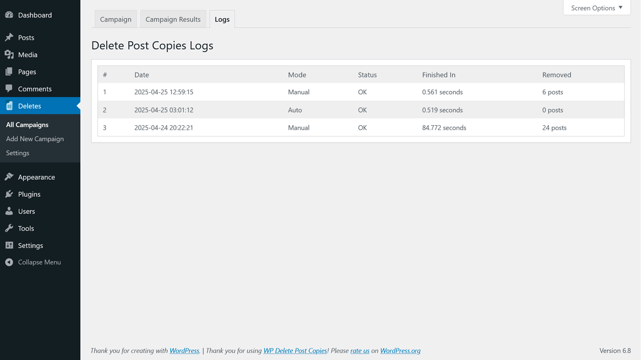The width and height of the screenshot is (641, 360).
Task: Click the Dashboard gauge icon
Action: [9, 15]
